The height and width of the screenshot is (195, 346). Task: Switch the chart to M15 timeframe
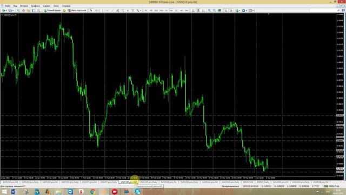pyautogui.click(x=156, y=10)
